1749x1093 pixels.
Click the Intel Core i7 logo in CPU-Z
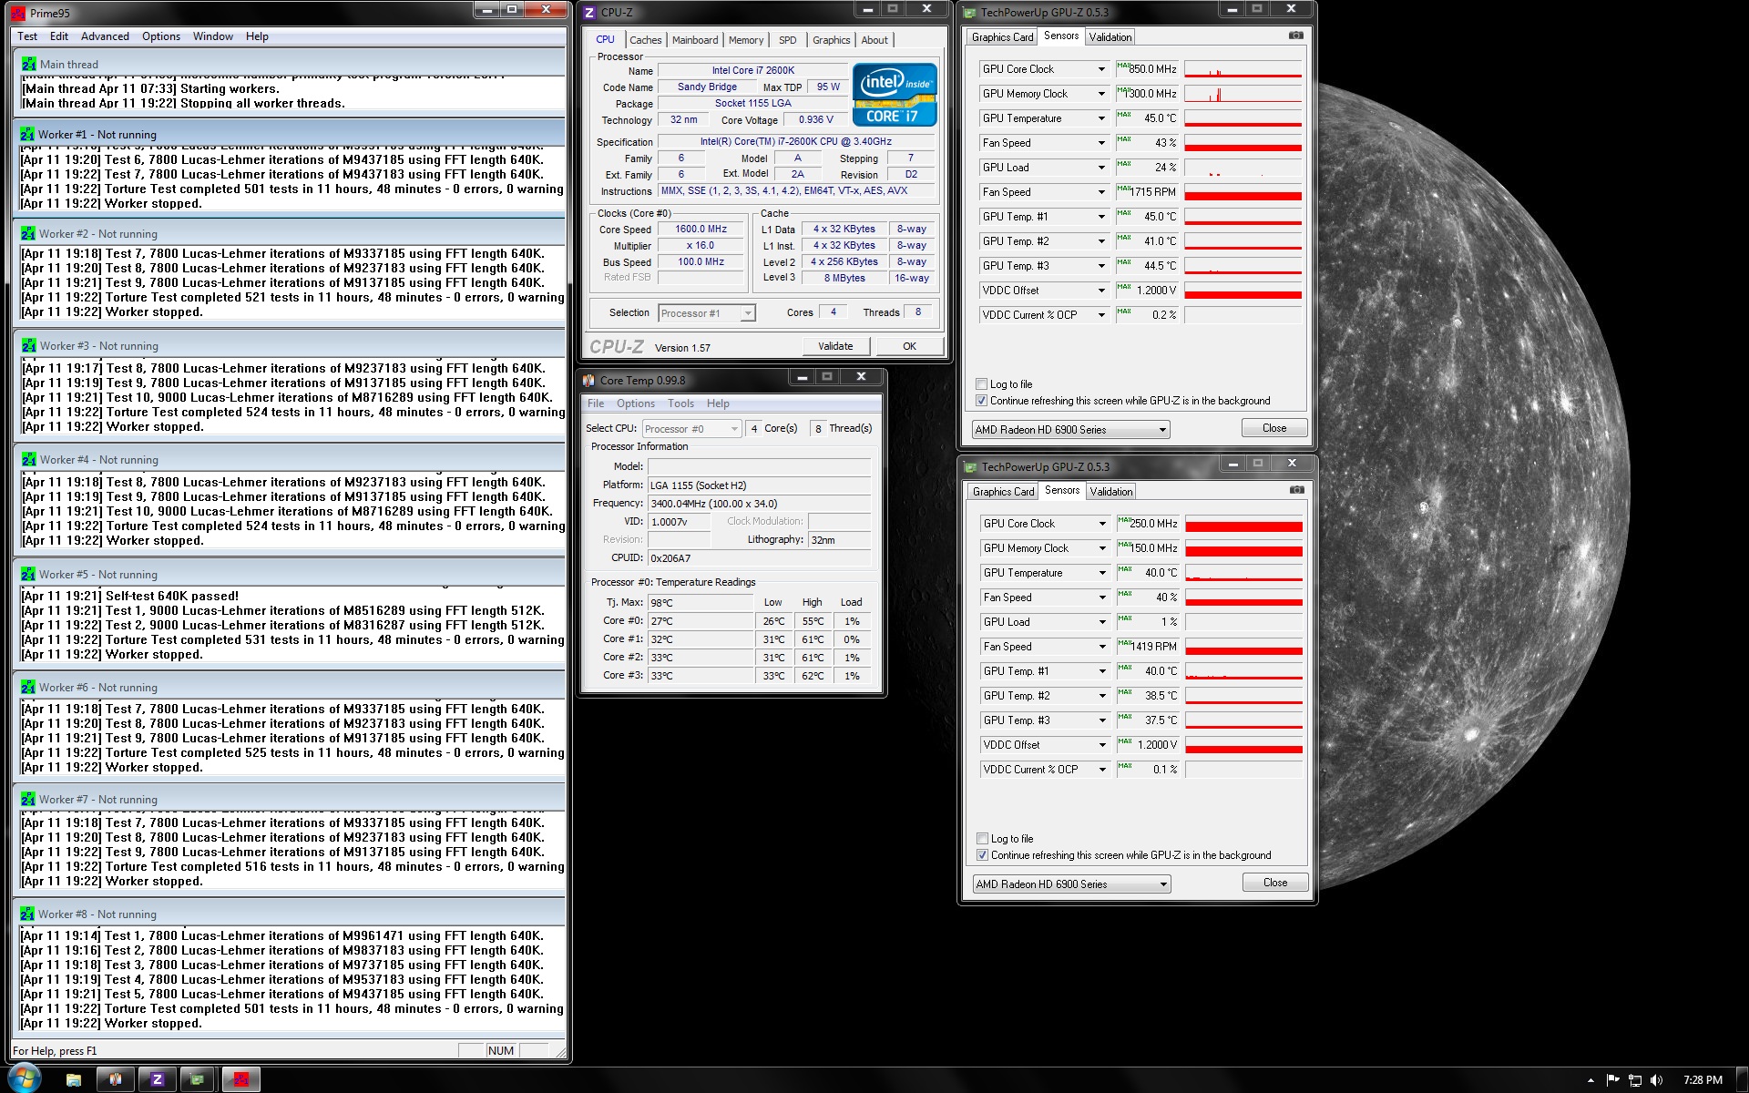click(x=895, y=94)
